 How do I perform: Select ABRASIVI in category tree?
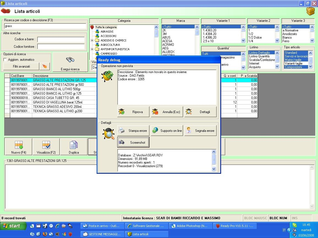(107, 31)
